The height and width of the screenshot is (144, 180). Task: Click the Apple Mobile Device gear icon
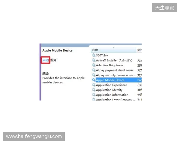(94, 80)
